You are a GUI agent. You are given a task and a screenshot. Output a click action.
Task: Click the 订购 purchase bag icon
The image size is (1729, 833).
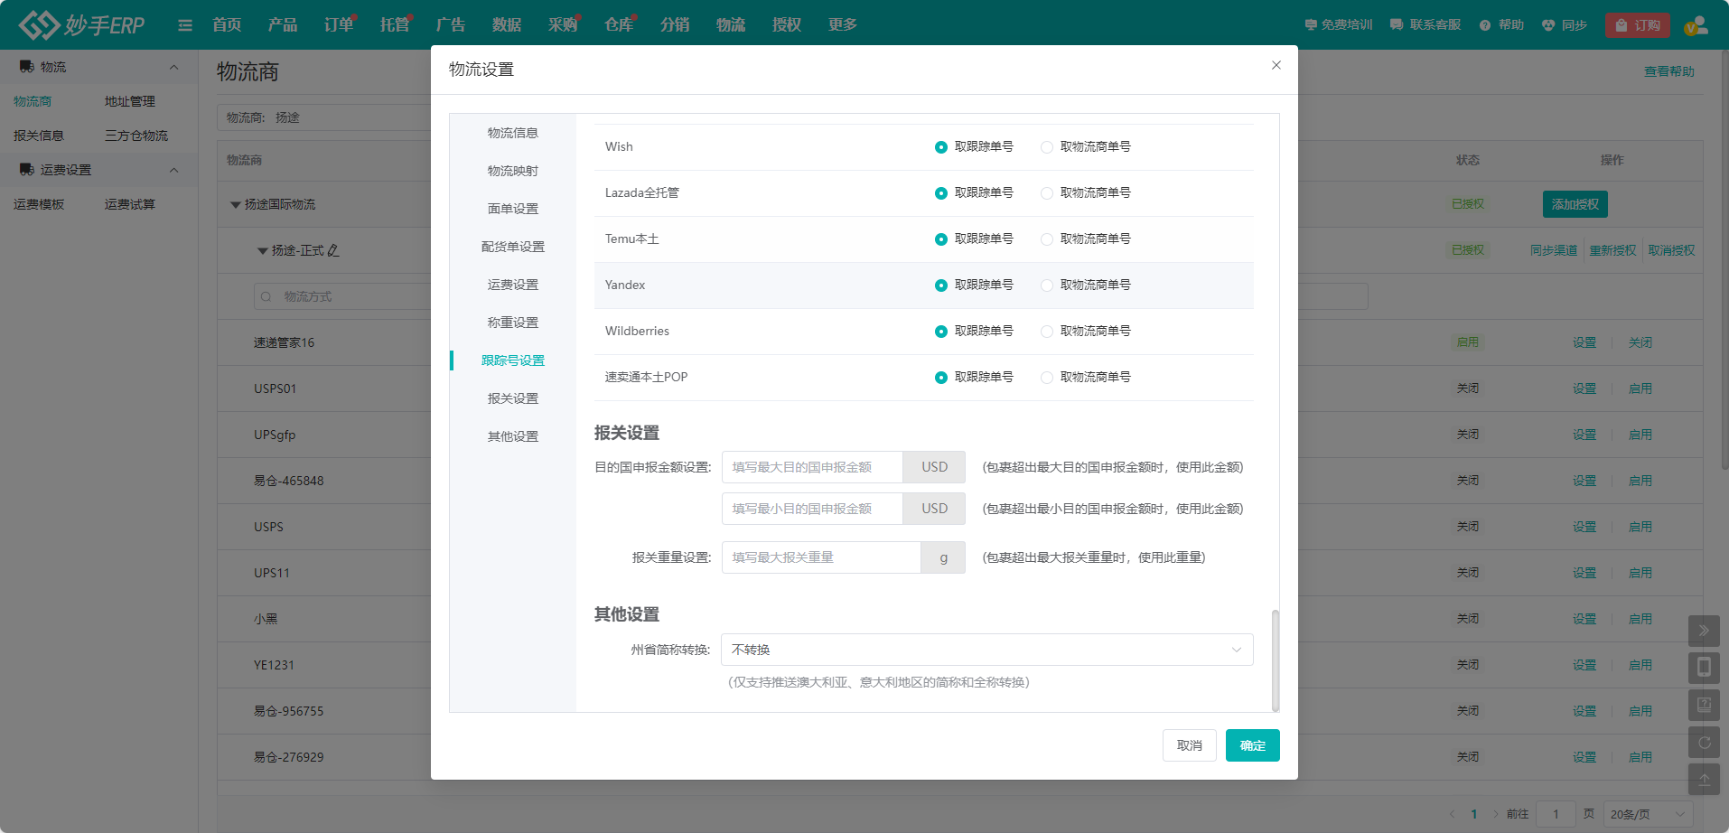(1623, 24)
